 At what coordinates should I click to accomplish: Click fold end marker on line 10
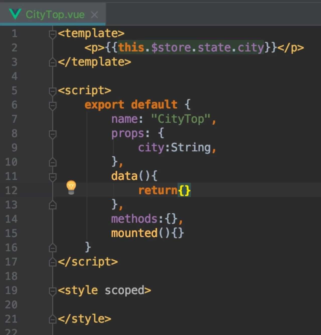tap(52, 162)
